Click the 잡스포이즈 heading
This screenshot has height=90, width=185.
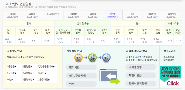tap(169, 51)
